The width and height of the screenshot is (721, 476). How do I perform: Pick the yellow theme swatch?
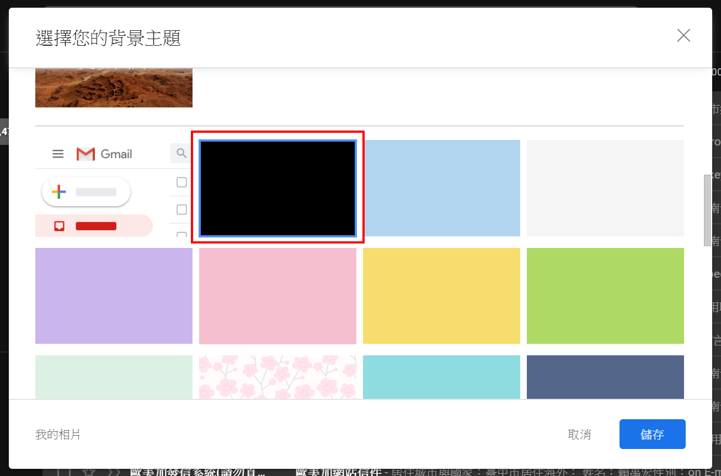[x=441, y=296]
